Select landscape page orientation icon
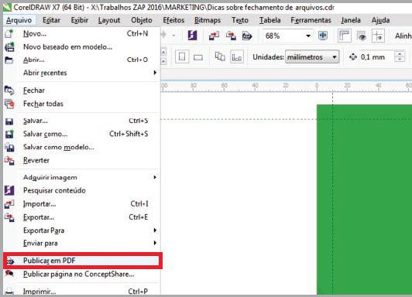Viewport: 412px width, 297px height. (198, 57)
